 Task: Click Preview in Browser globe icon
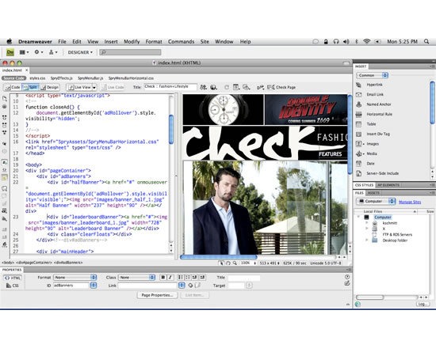(213, 87)
